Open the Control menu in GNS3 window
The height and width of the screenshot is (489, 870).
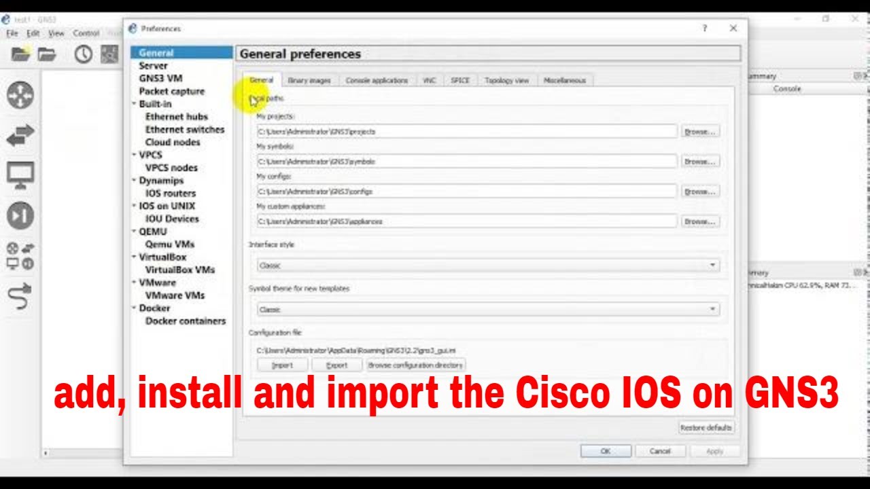tap(86, 33)
